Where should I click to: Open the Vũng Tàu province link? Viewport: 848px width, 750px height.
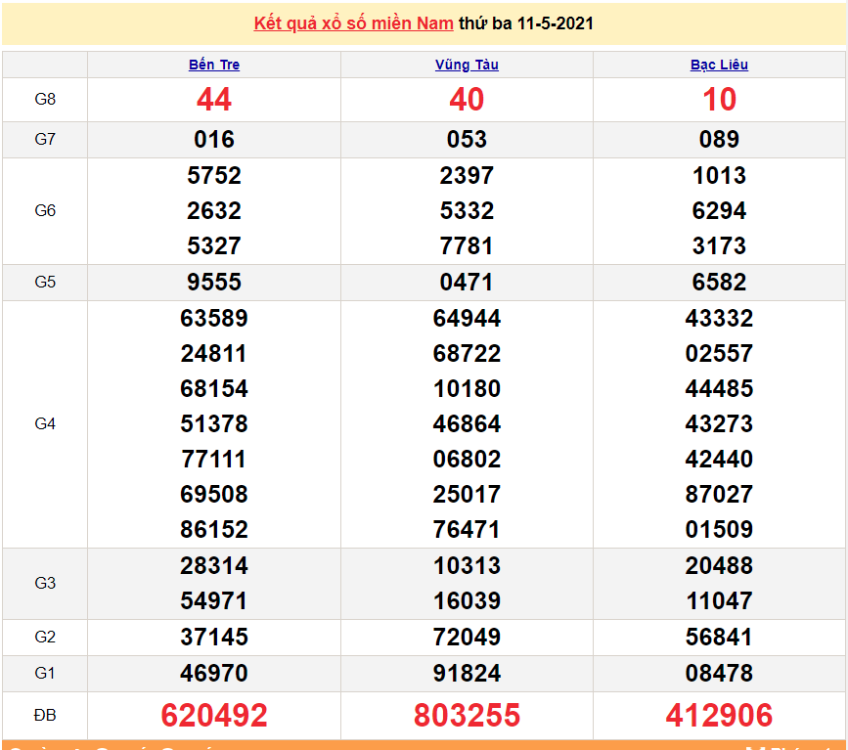[x=467, y=65]
